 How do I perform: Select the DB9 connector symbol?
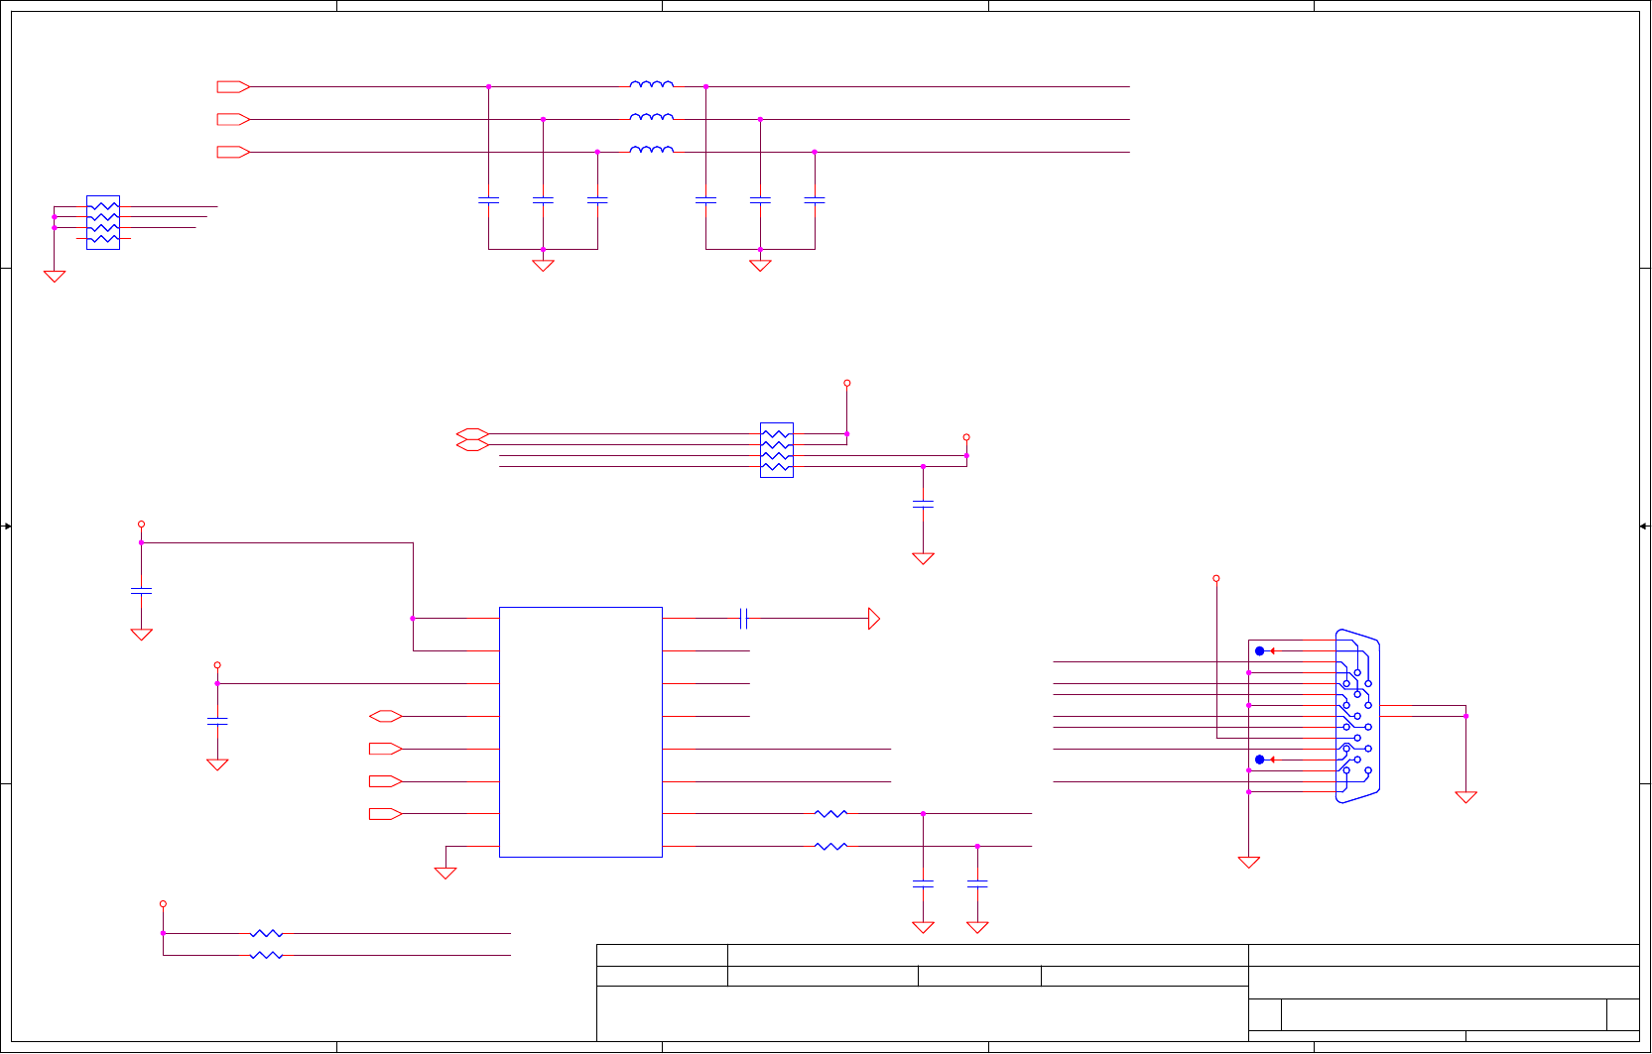[1357, 716]
